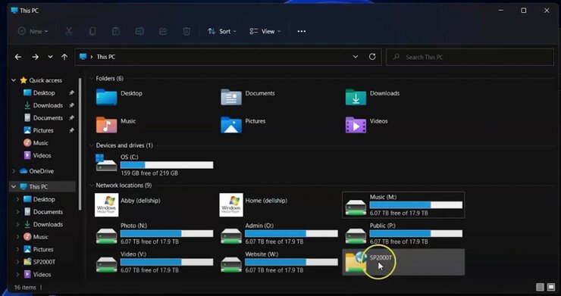Open the See more ellipsis menu
561x296 pixels.
pos(302,32)
